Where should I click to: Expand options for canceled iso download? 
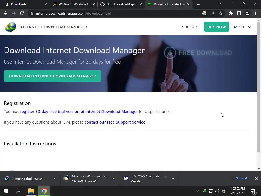(x=173, y=179)
